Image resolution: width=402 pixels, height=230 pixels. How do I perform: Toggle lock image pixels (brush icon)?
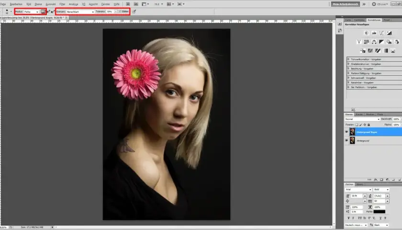(x=361, y=125)
